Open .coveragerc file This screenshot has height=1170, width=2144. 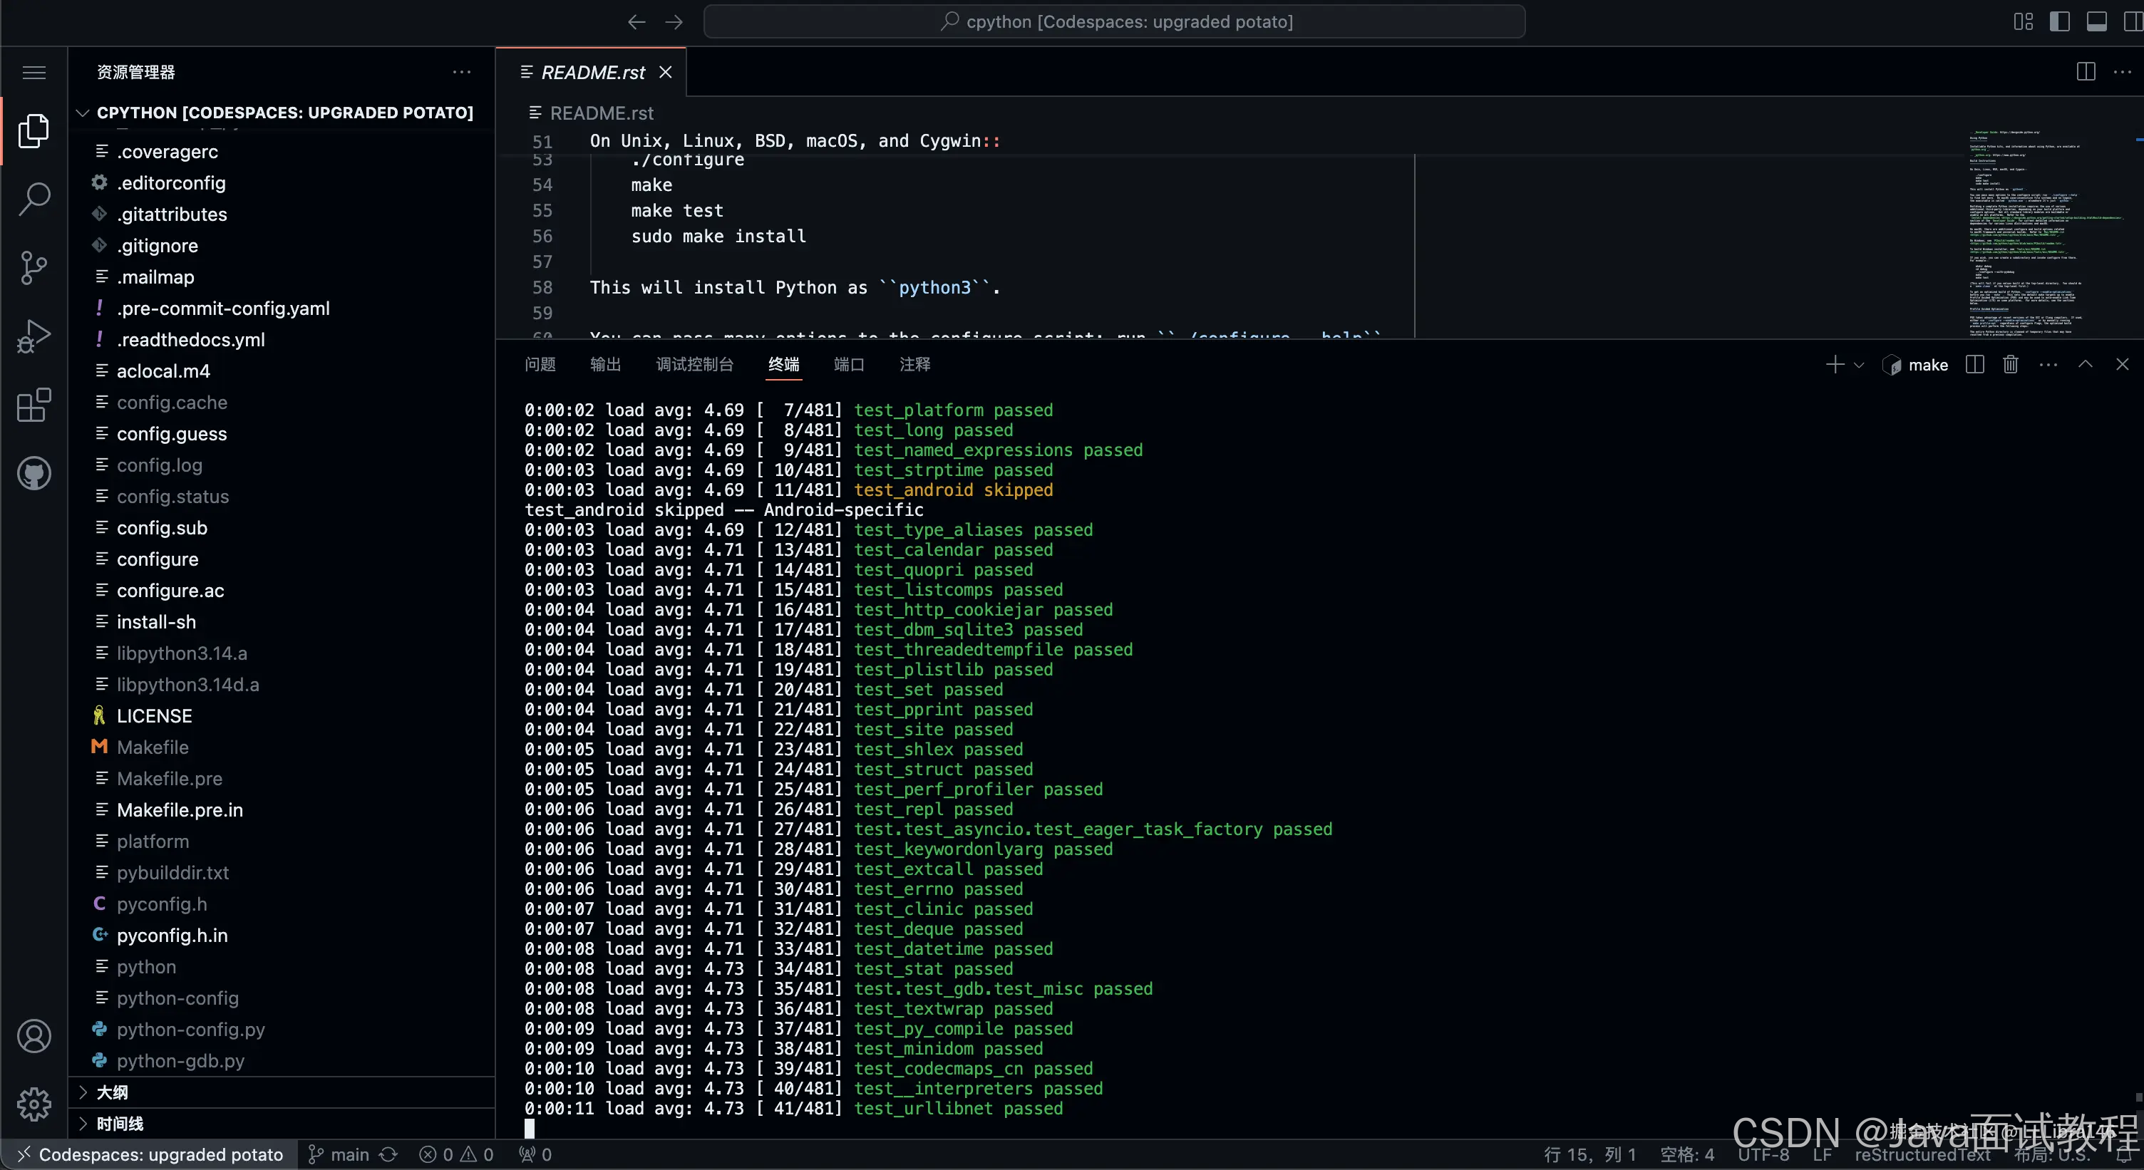pos(282,152)
